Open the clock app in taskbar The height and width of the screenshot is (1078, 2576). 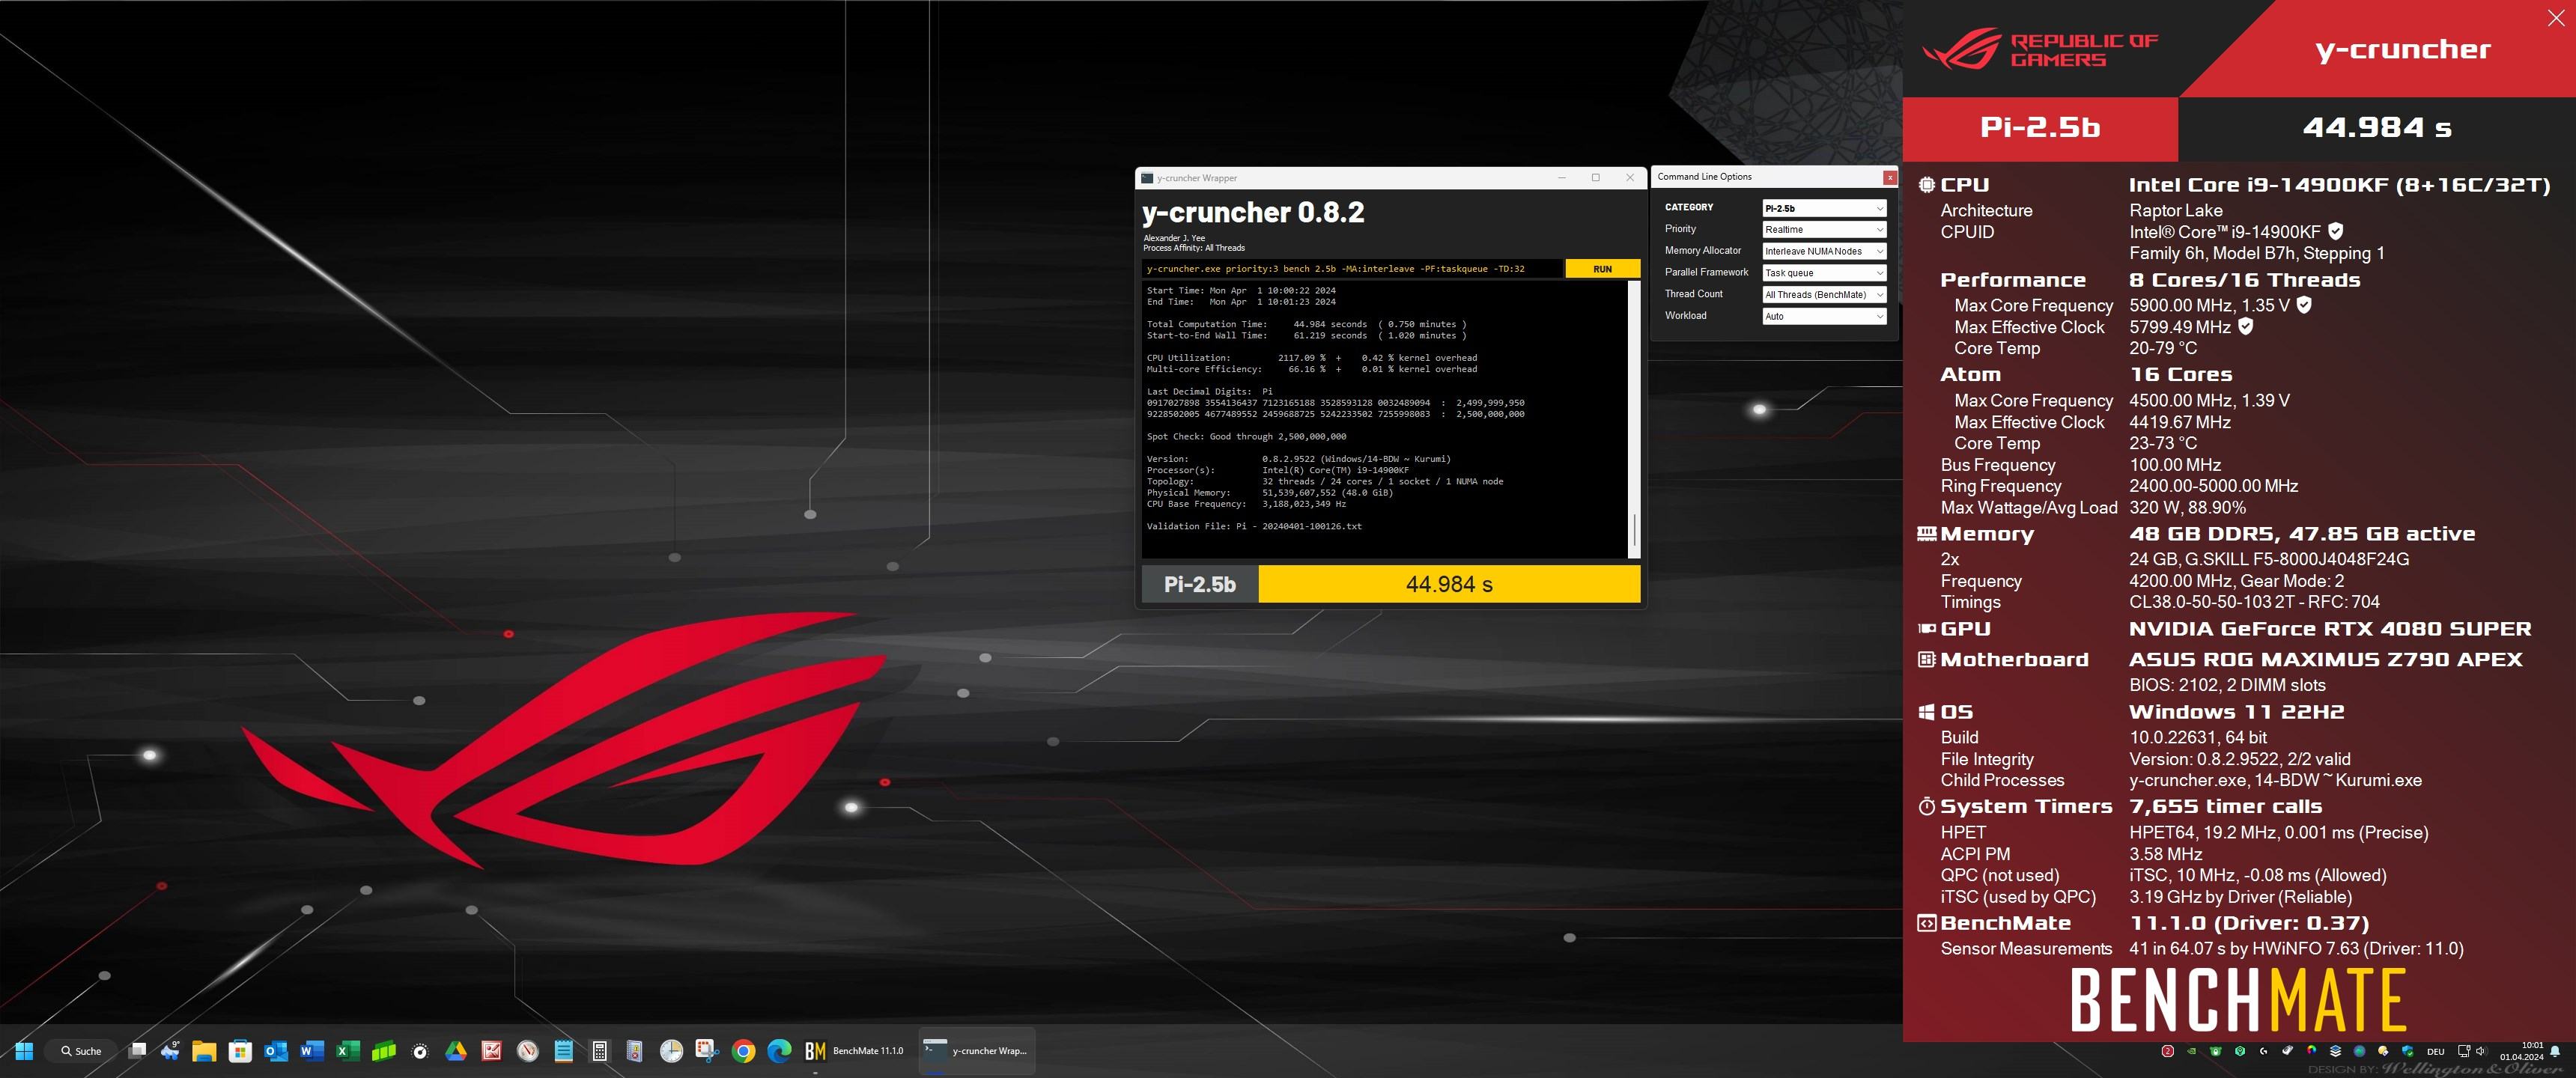click(x=671, y=1050)
